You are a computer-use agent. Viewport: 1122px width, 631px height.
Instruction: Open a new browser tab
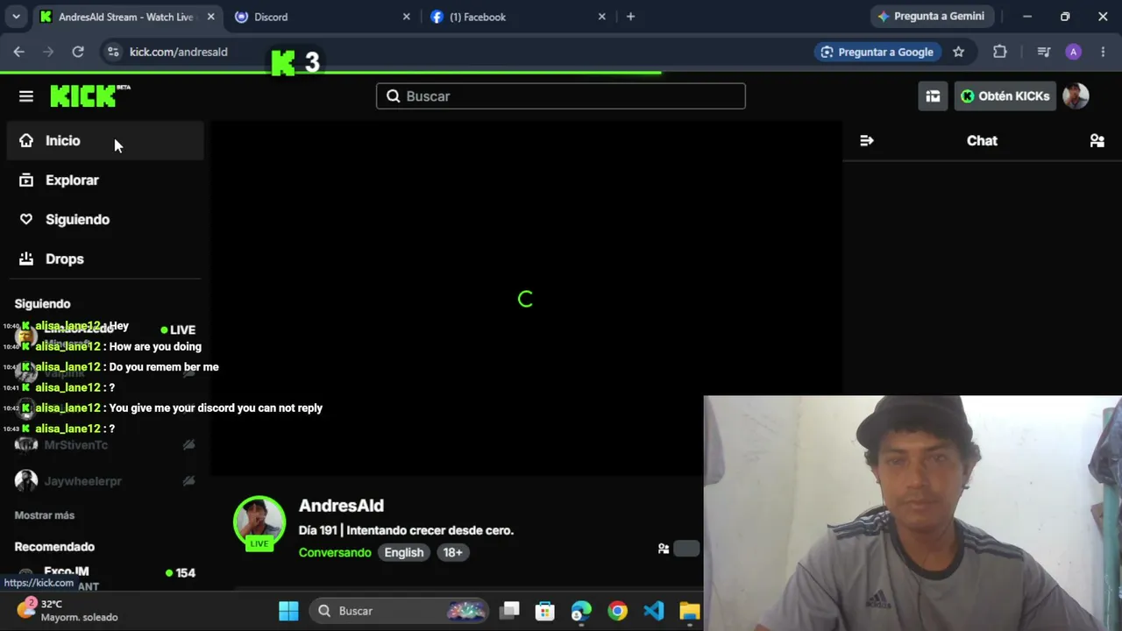(630, 17)
